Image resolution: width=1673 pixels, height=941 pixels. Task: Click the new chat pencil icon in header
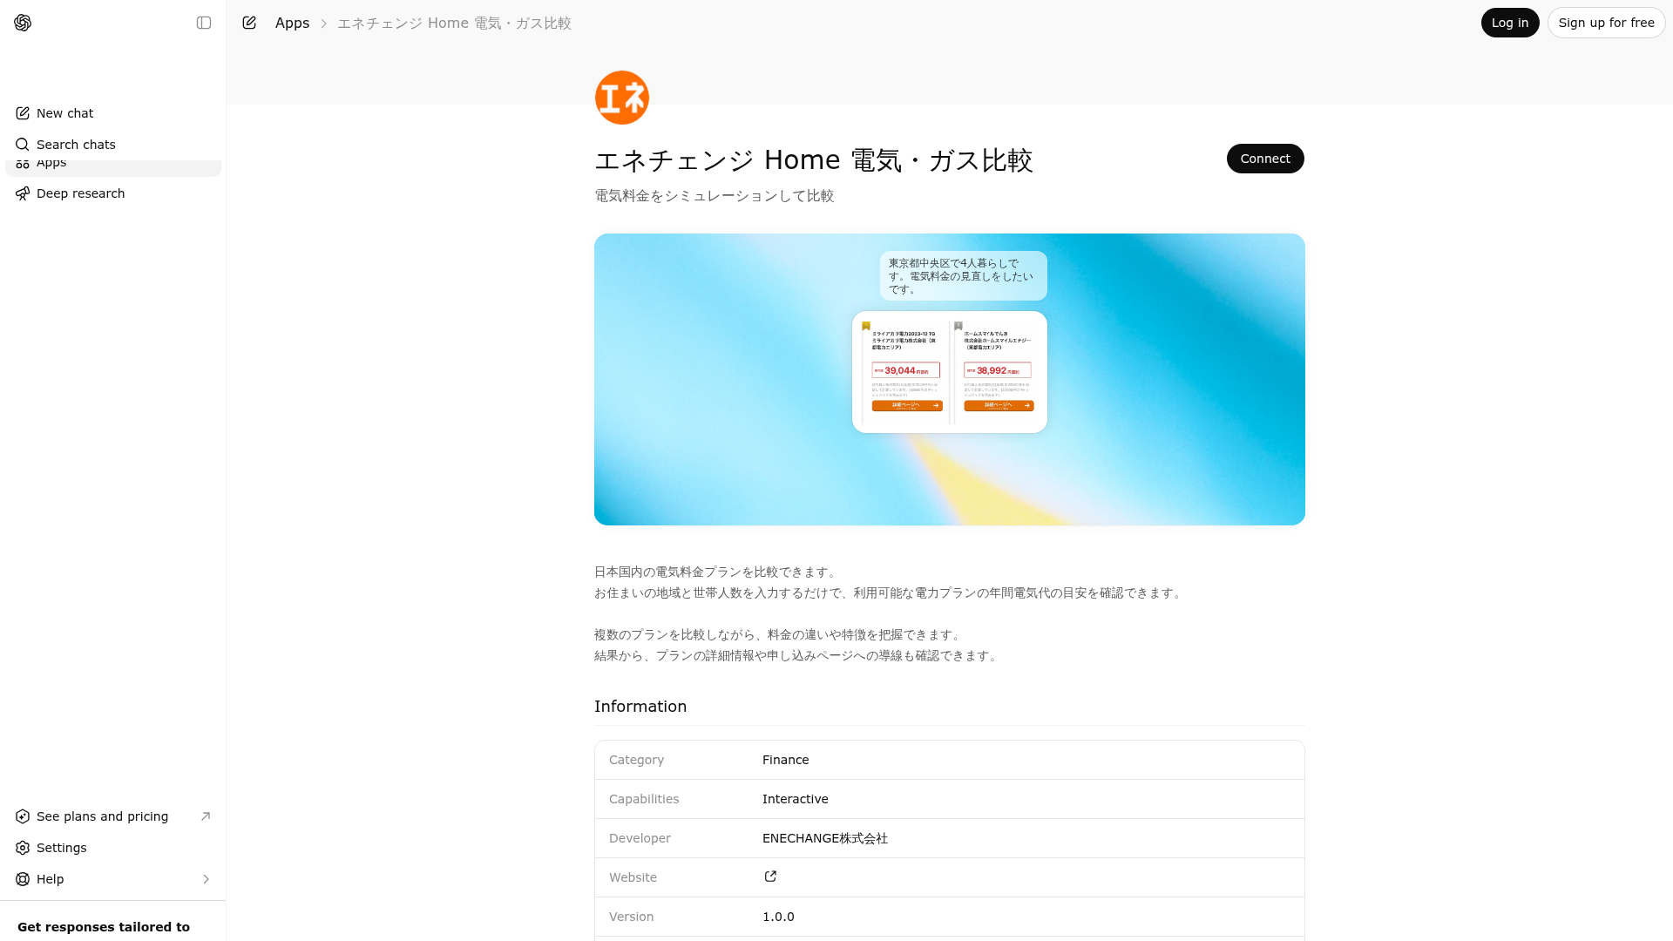tap(249, 23)
